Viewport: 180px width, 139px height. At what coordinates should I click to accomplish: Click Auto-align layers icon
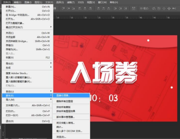click(x=134, y=8)
